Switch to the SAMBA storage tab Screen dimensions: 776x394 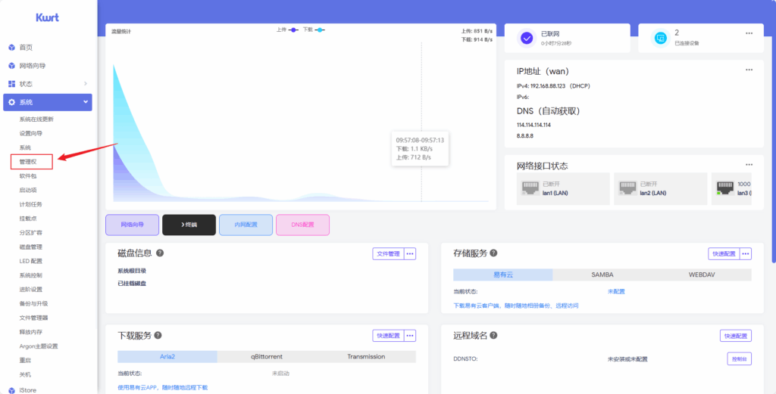coord(603,275)
